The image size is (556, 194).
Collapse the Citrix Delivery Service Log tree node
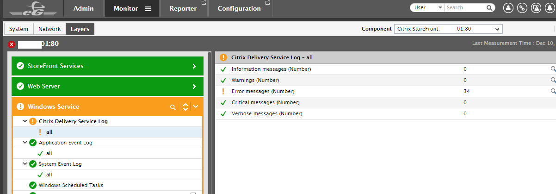(x=25, y=121)
